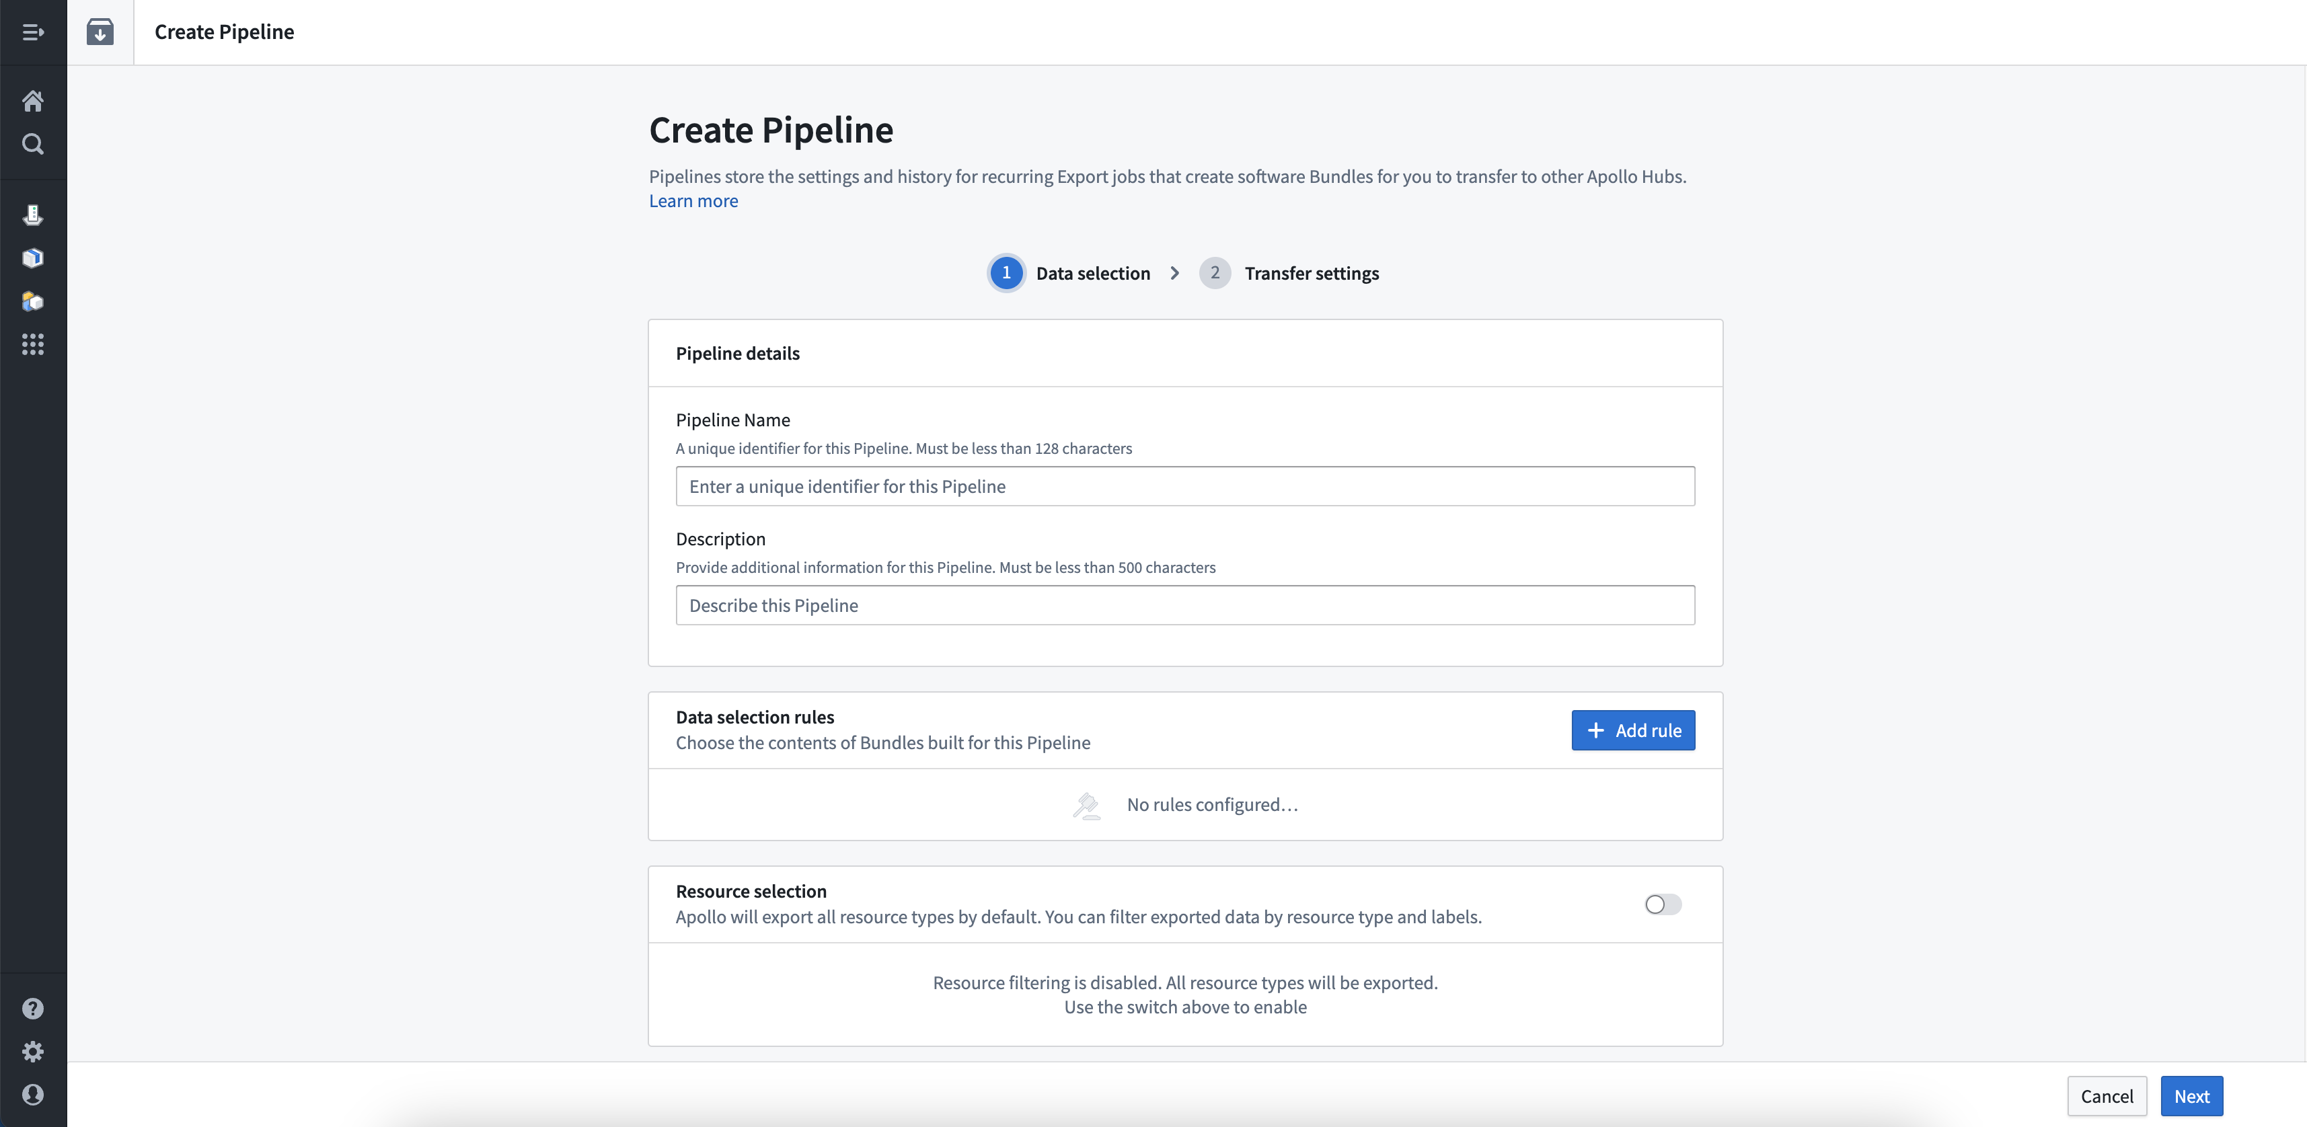
Task: Open the search icon in sidebar
Action: 33,144
